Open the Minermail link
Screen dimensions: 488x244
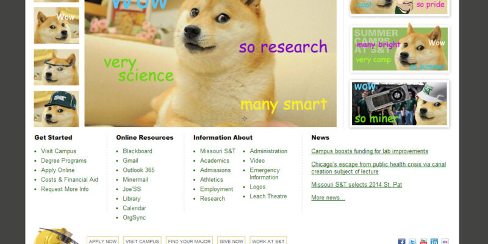[135, 179]
